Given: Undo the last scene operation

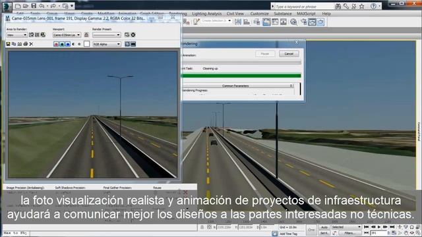Looking at the screenshot, I should point(42,6).
